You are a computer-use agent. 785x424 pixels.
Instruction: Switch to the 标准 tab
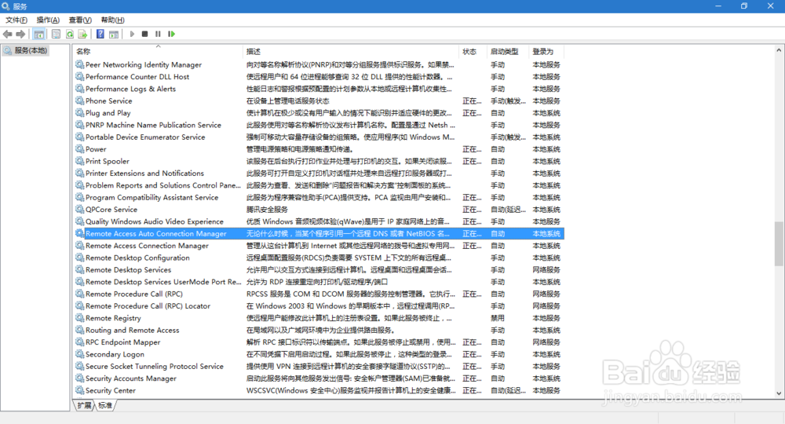[105, 405]
